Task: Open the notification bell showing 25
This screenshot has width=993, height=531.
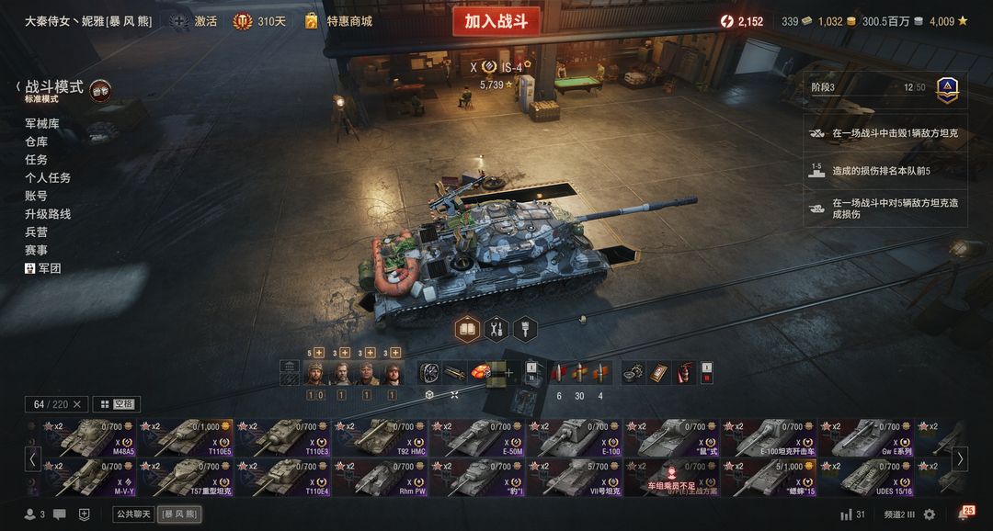Action: (964, 514)
